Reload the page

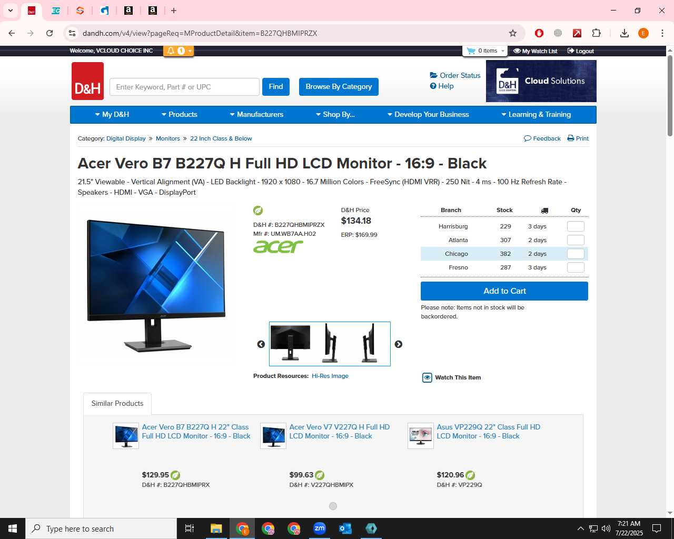click(x=49, y=33)
